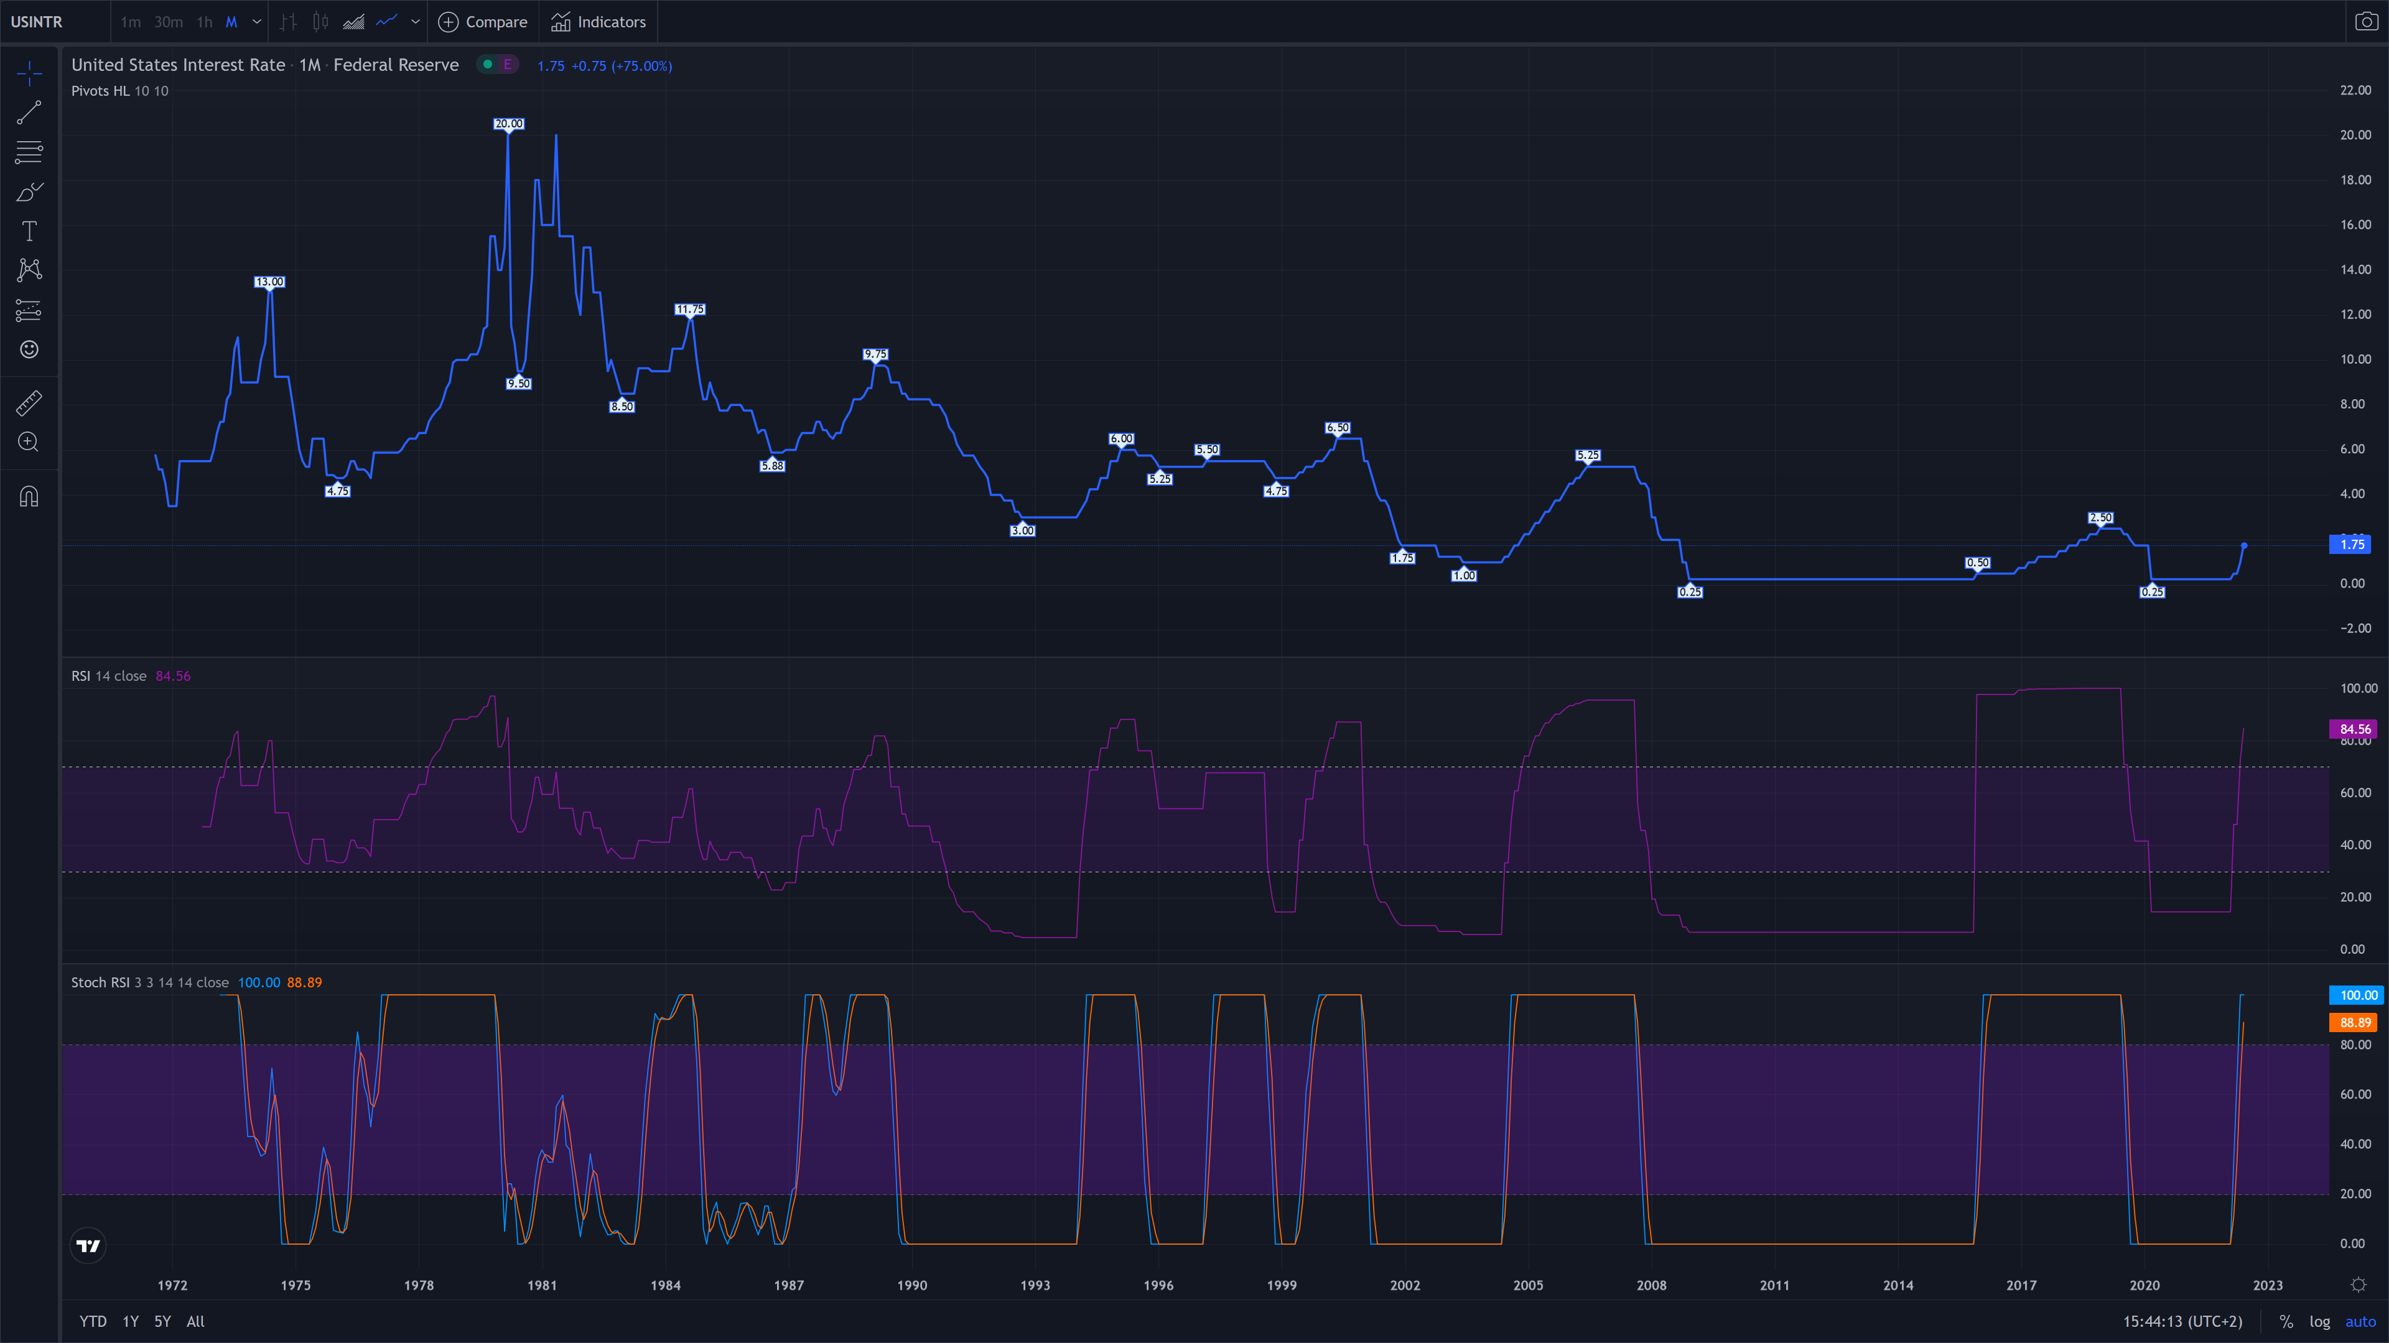
Task: Toggle the log scale mode
Action: point(2319,1322)
